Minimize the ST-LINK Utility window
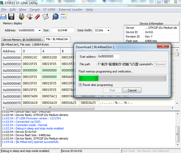The image size is (181, 153). 159,2
